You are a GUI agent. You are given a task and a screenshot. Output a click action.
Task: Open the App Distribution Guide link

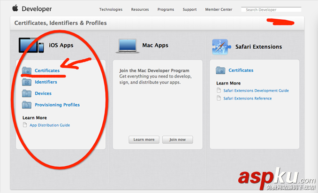coord(50,125)
